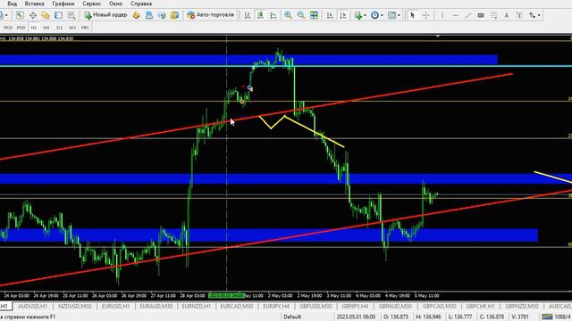Select the cursor arrow tool
This screenshot has height=321, width=572.
(413, 15)
